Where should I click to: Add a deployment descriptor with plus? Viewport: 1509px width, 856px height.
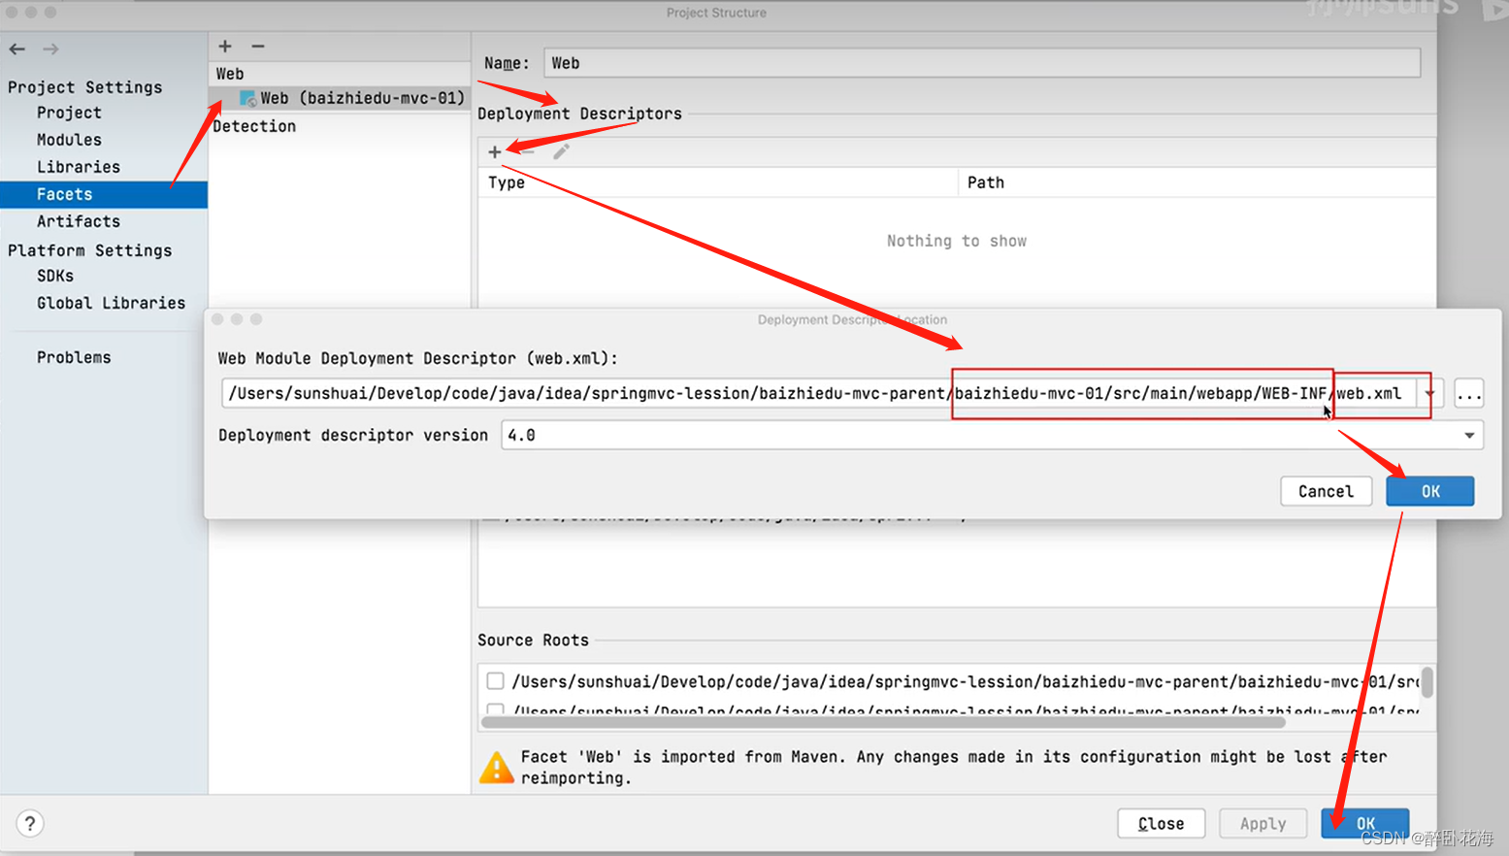pos(495,151)
